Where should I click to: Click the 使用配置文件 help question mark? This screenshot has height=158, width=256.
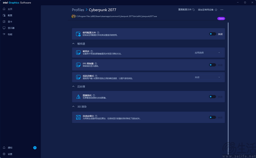pos(98,33)
